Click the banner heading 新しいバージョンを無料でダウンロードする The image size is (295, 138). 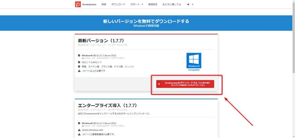click(146, 21)
